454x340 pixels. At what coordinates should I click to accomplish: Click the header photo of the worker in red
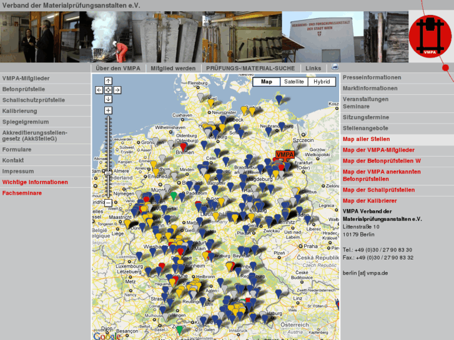106,37
